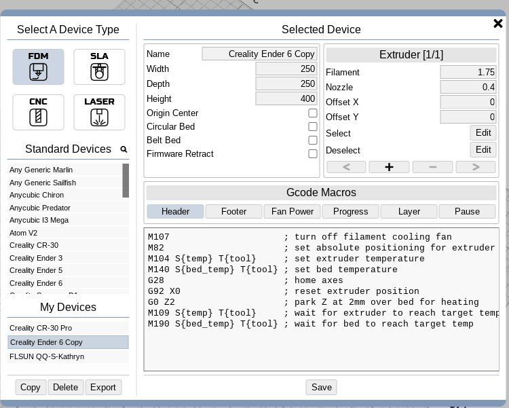Enable the Belt Bed checkbox
This screenshot has height=408, width=509.
[313, 140]
